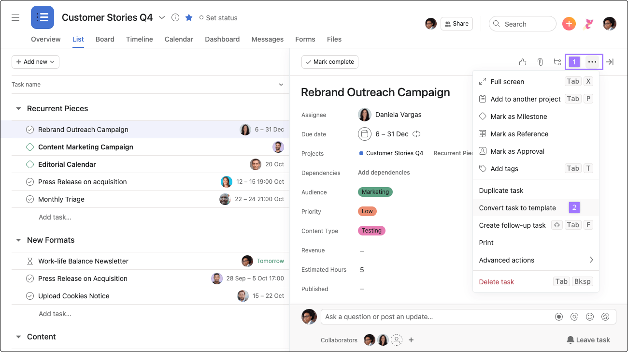Choose Delete task in menu
The width and height of the screenshot is (628, 352).
tap(536, 282)
